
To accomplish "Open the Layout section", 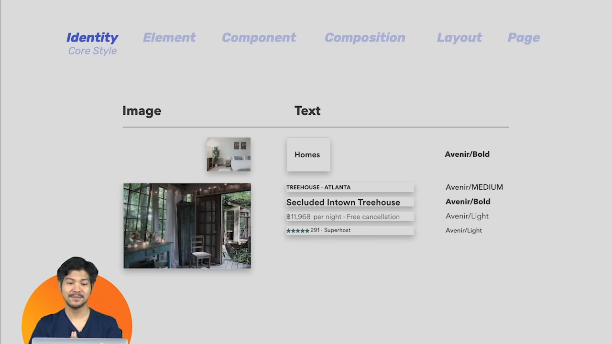I will point(459,38).
